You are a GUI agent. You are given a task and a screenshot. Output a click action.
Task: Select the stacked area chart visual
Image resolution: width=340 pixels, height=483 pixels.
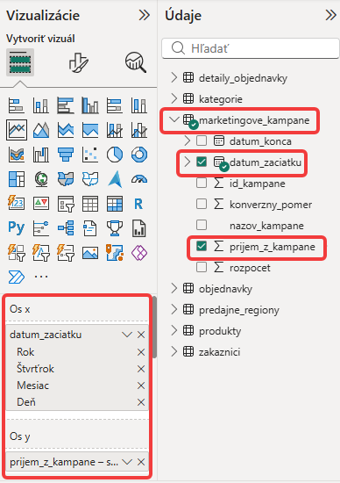tap(66, 130)
